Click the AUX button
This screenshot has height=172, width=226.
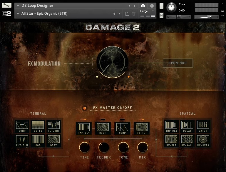tap(222, 11)
